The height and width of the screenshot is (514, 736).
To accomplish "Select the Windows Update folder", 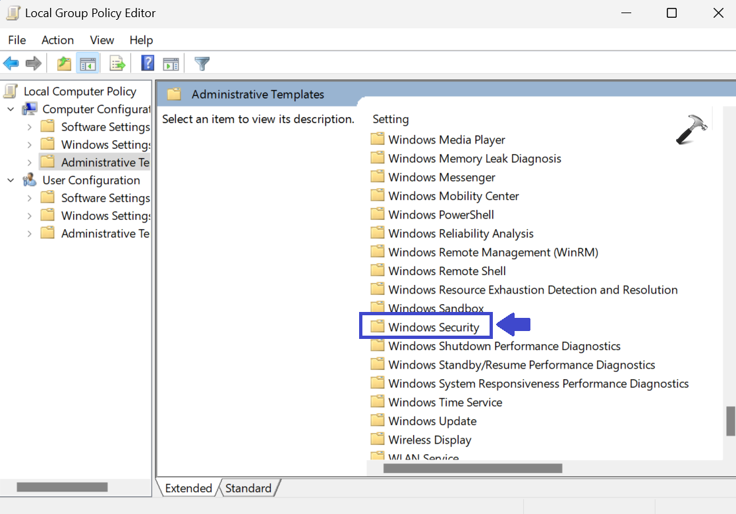I will [x=432, y=421].
